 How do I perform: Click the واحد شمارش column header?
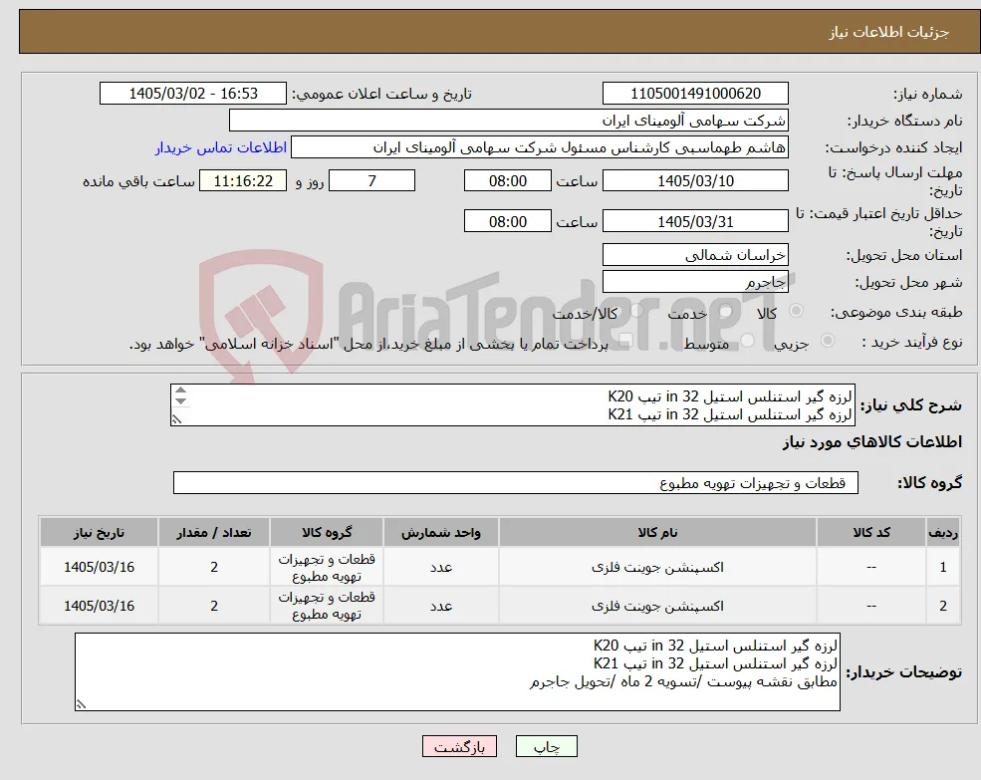coord(441,532)
